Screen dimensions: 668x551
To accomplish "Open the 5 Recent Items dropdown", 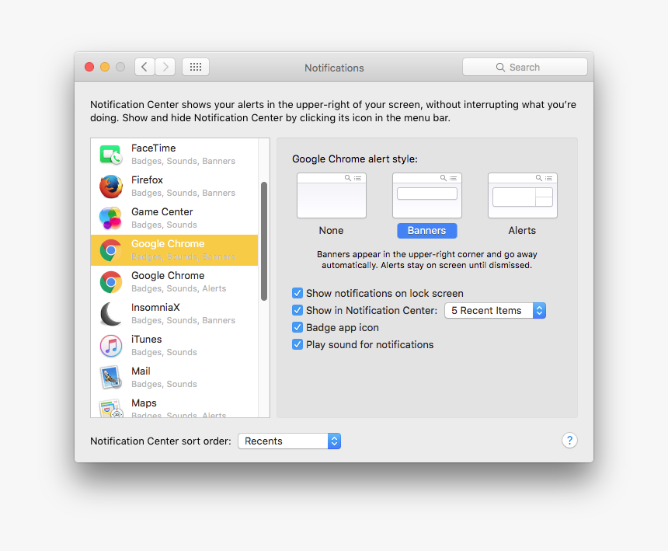I will click(495, 310).
